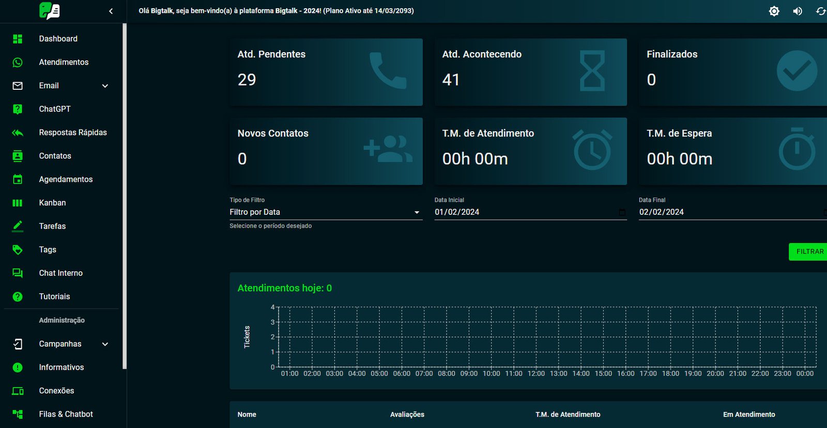Mute notification sound with speaker icon
The image size is (827, 428).
[x=798, y=11]
